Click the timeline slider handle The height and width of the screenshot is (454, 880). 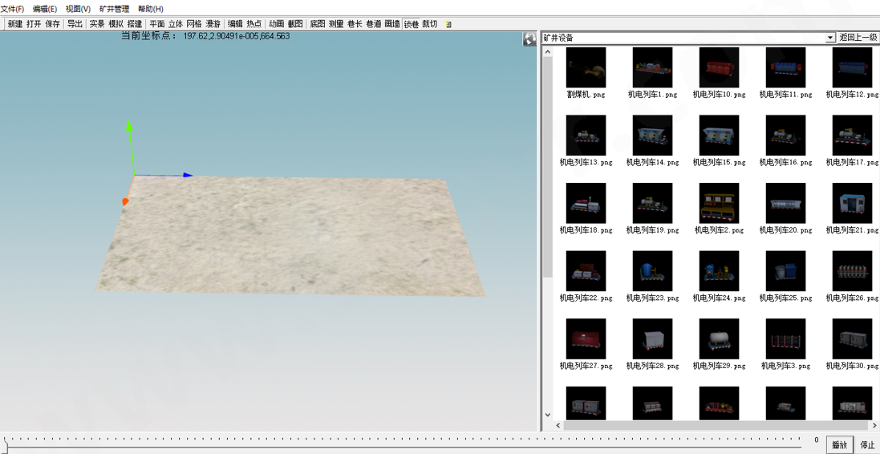click(x=6, y=448)
